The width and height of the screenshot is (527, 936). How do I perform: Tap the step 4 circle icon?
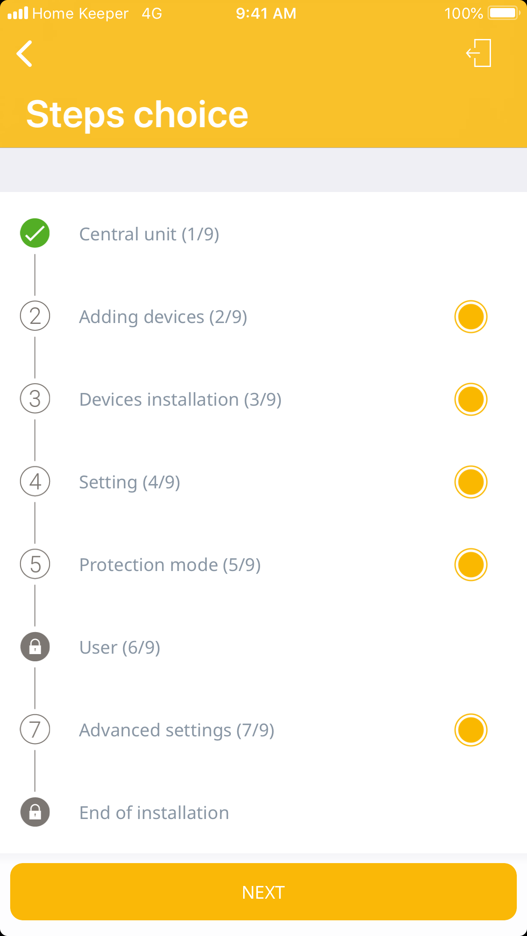click(x=35, y=482)
